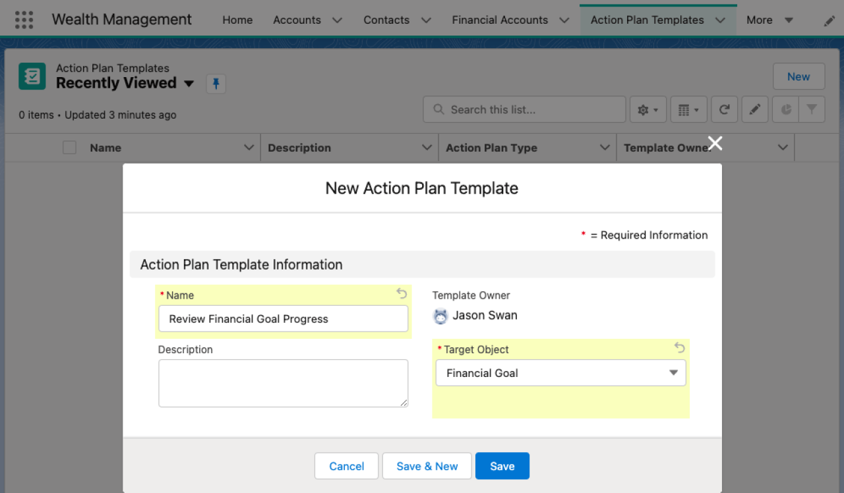Screen dimensions: 844x493
Task: Sort by the Action Plan Type header
Action: pos(491,148)
